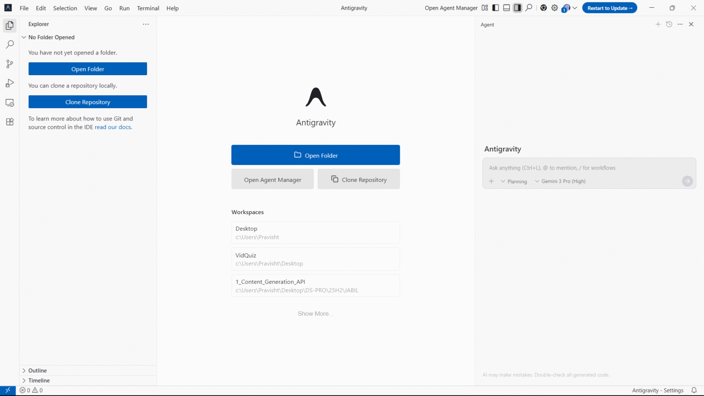Open the Agent conversation history clock icon

pos(669,24)
